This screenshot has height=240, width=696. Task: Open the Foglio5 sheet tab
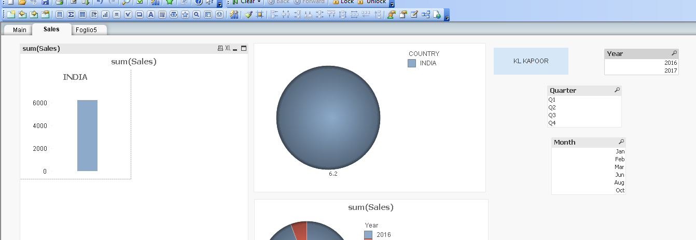pos(86,30)
